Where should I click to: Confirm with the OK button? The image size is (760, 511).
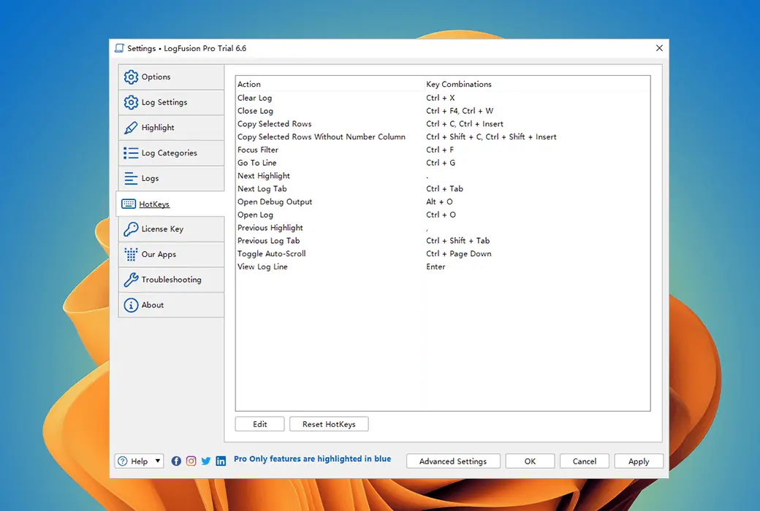click(531, 461)
